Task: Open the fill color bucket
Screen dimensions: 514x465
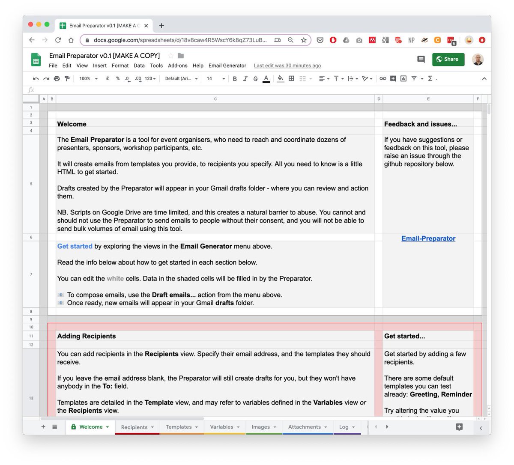Action: click(x=281, y=79)
